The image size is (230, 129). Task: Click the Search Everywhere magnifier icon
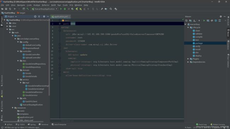[111, 9]
